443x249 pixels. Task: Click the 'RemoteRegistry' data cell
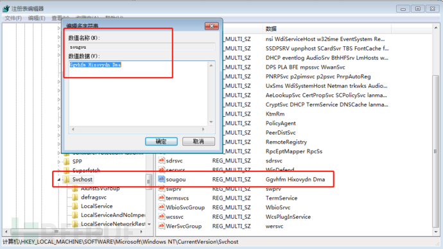pyautogui.click(x=286, y=142)
